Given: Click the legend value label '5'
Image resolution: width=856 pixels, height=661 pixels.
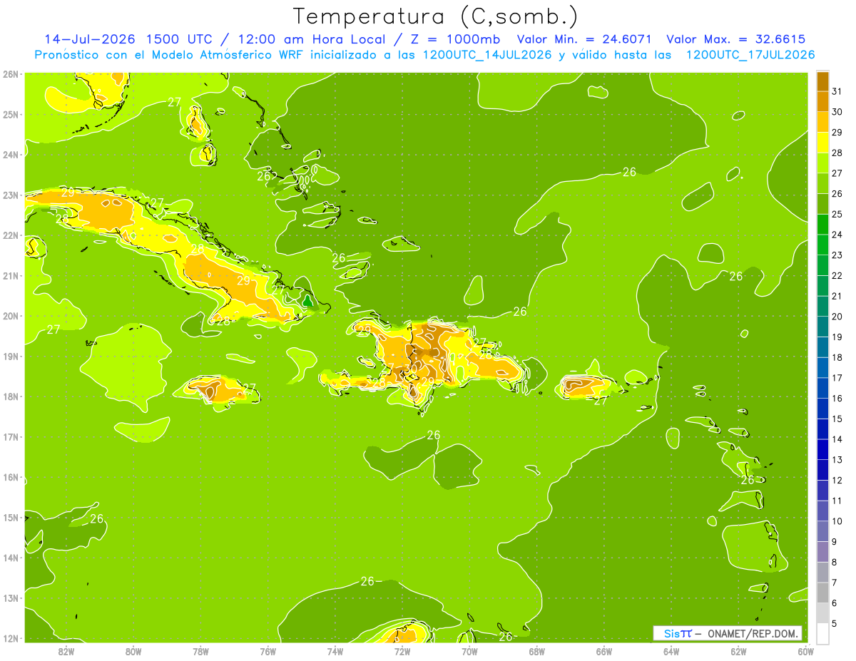Looking at the screenshot, I should (835, 624).
